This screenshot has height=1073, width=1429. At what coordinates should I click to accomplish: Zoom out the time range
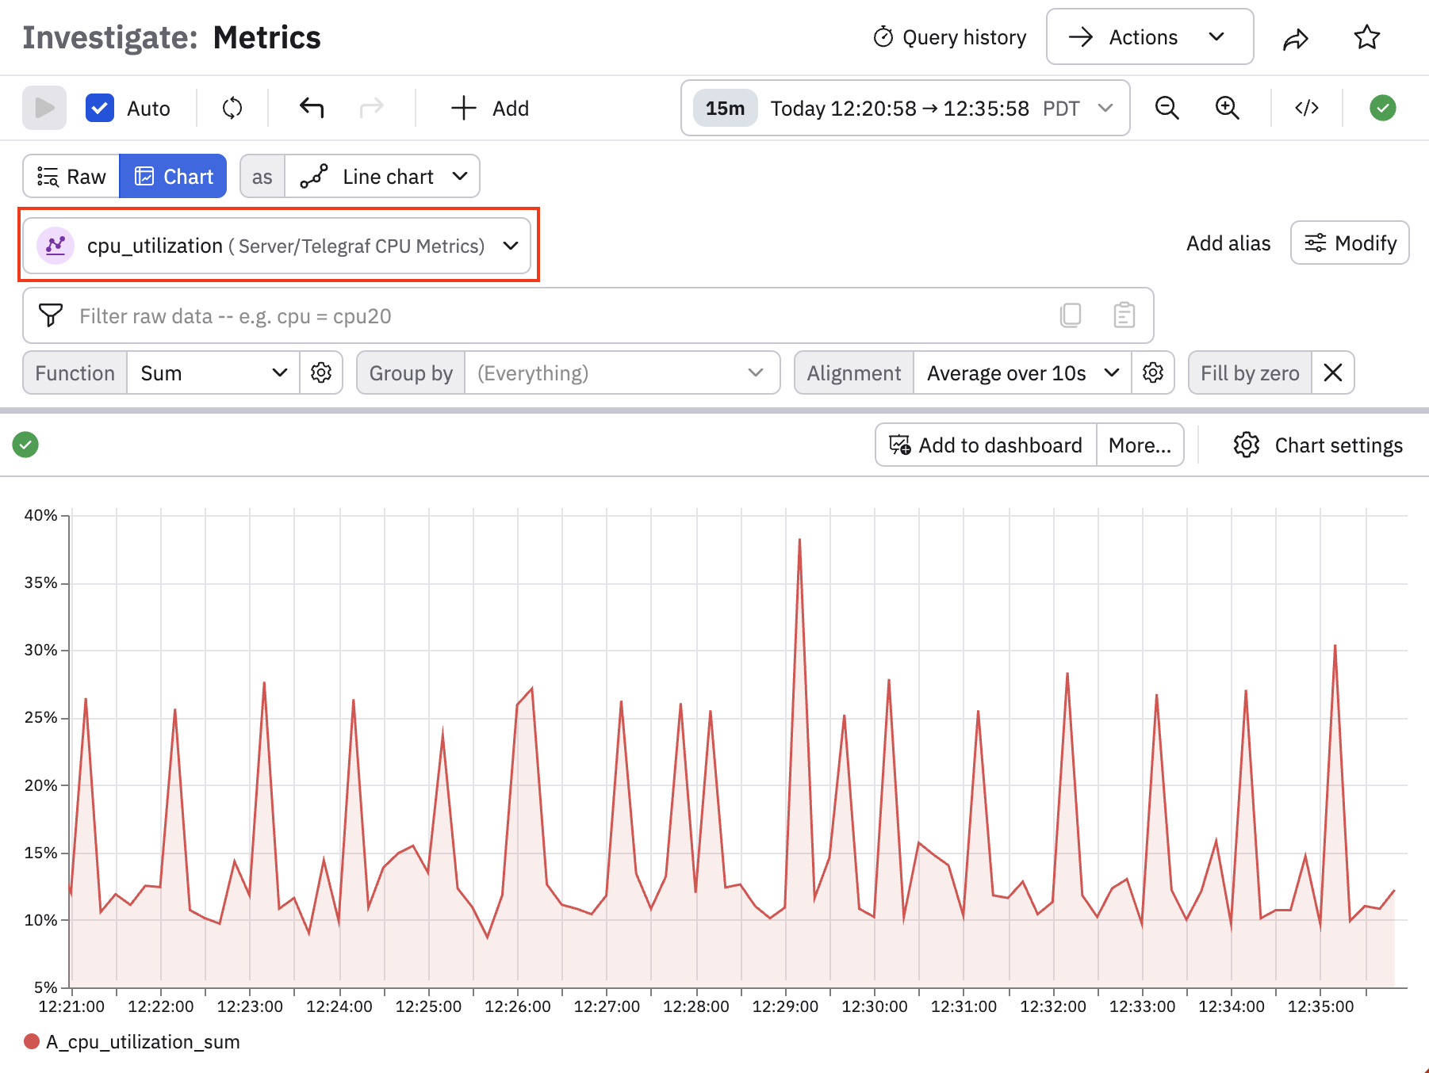(x=1167, y=108)
